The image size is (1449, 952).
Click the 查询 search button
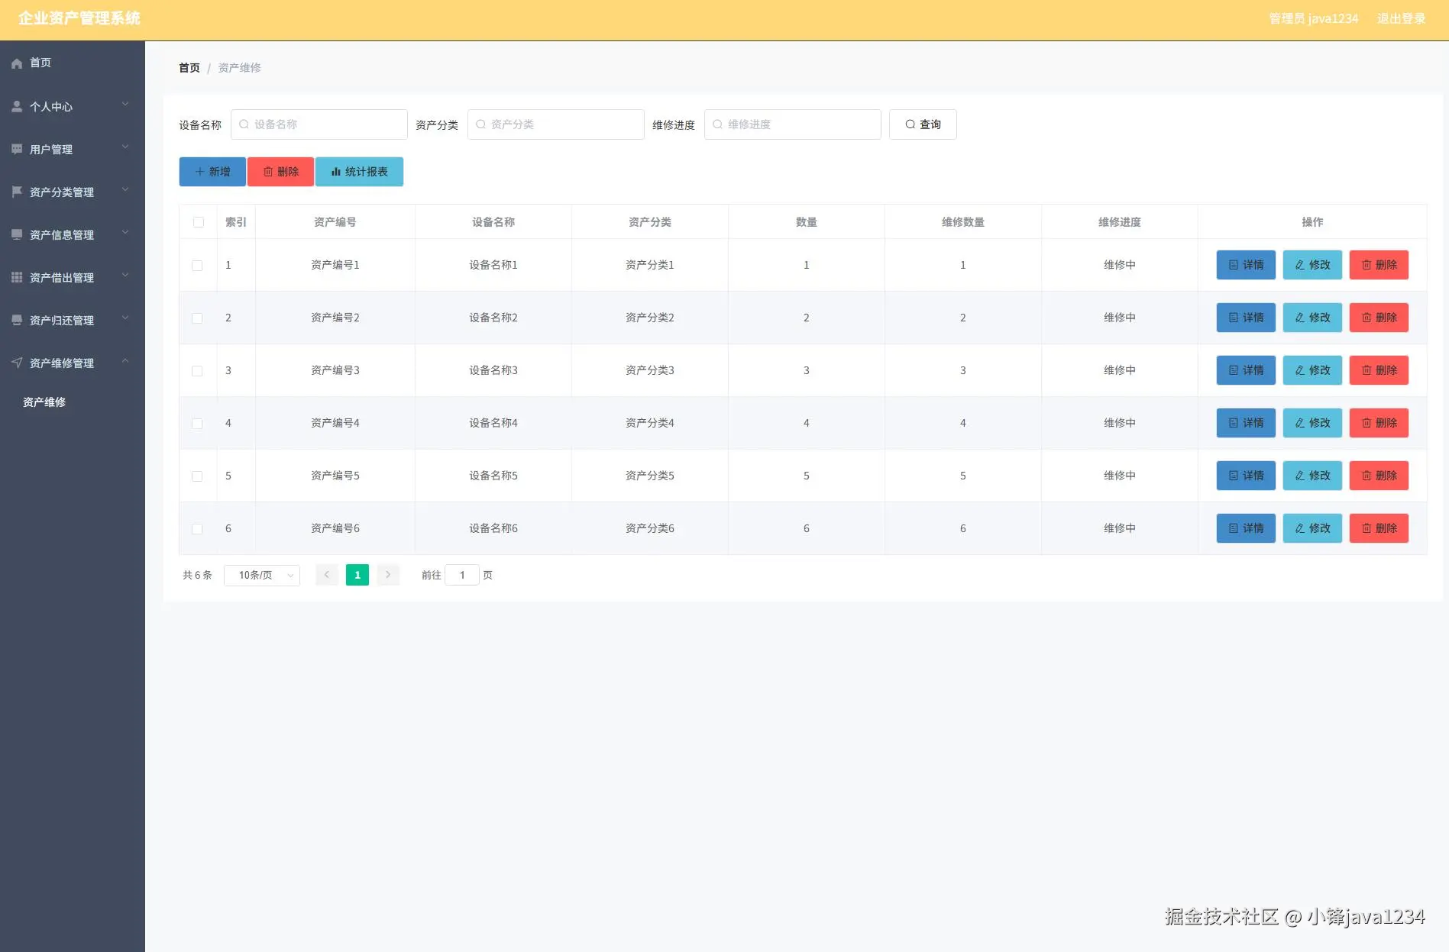(923, 124)
